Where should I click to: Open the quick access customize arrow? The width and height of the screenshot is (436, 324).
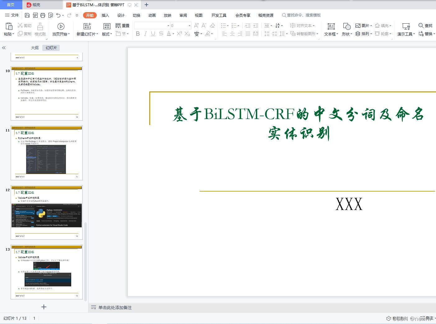coord(77,15)
